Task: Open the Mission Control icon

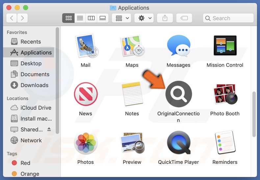Action: click(225, 45)
